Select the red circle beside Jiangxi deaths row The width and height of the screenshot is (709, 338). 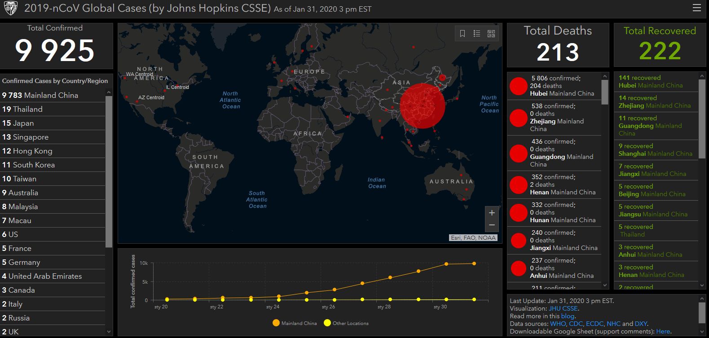(x=518, y=241)
